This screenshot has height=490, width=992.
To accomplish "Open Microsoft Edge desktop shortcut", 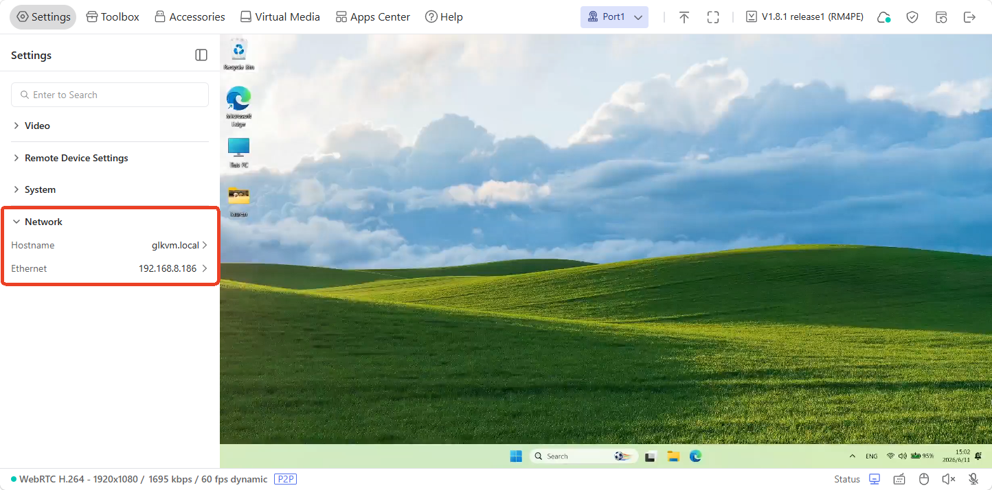I will coord(239,106).
